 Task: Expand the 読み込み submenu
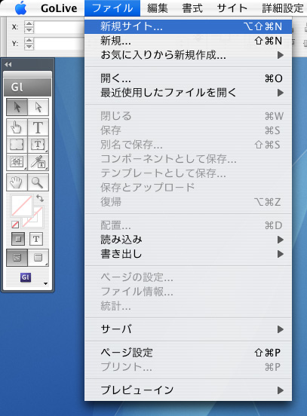click(x=188, y=240)
